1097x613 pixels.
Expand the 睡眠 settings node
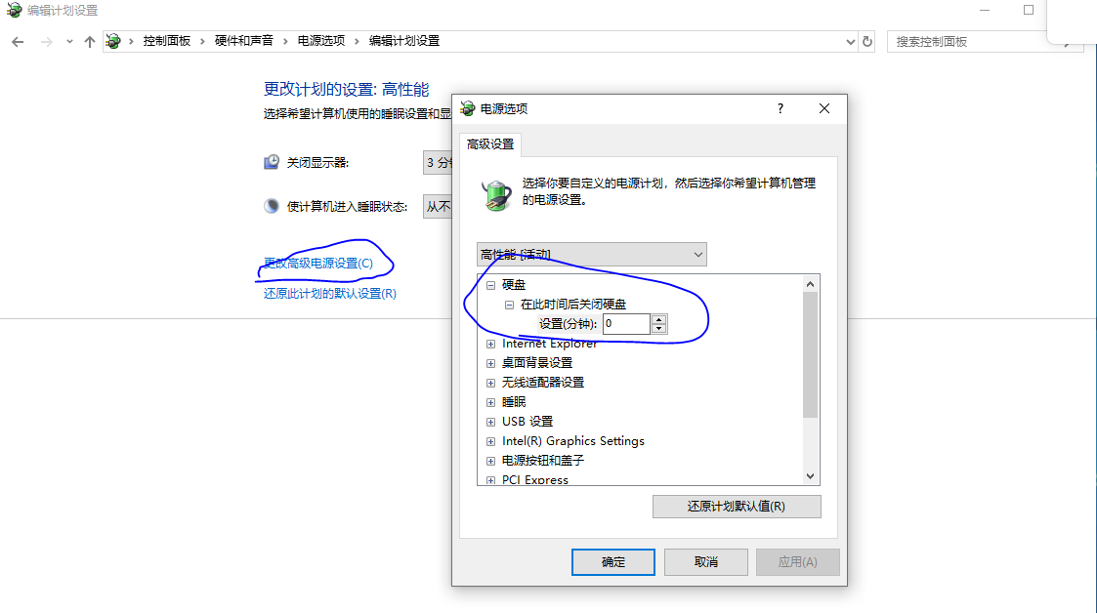491,402
